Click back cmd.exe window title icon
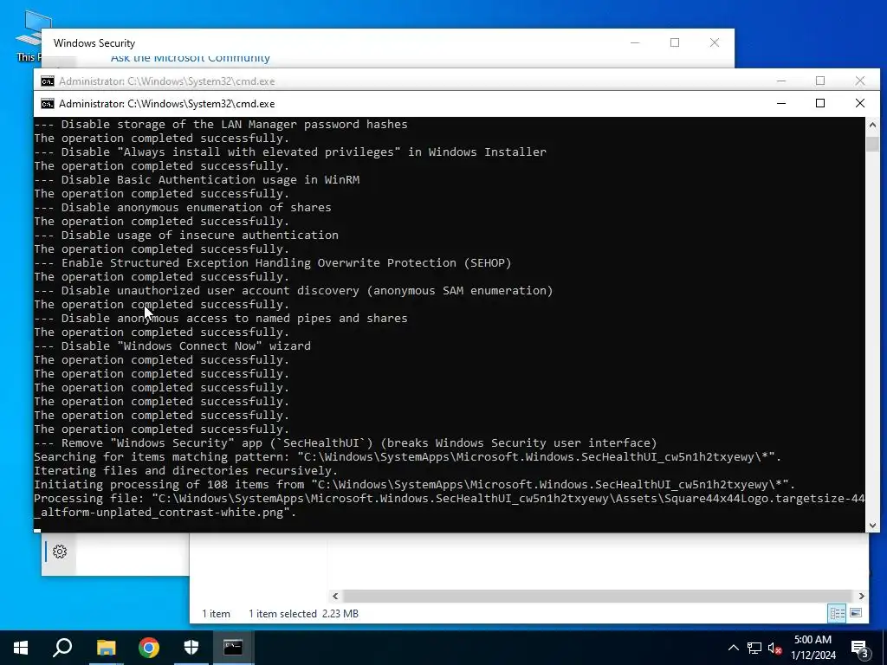The width and height of the screenshot is (887, 665). coord(48,81)
